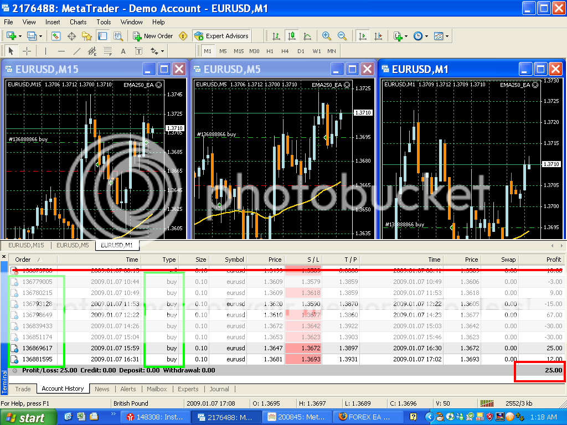Screen dimensions: 567x425
Task: Switch to the Journal tab
Action: [219, 389]
